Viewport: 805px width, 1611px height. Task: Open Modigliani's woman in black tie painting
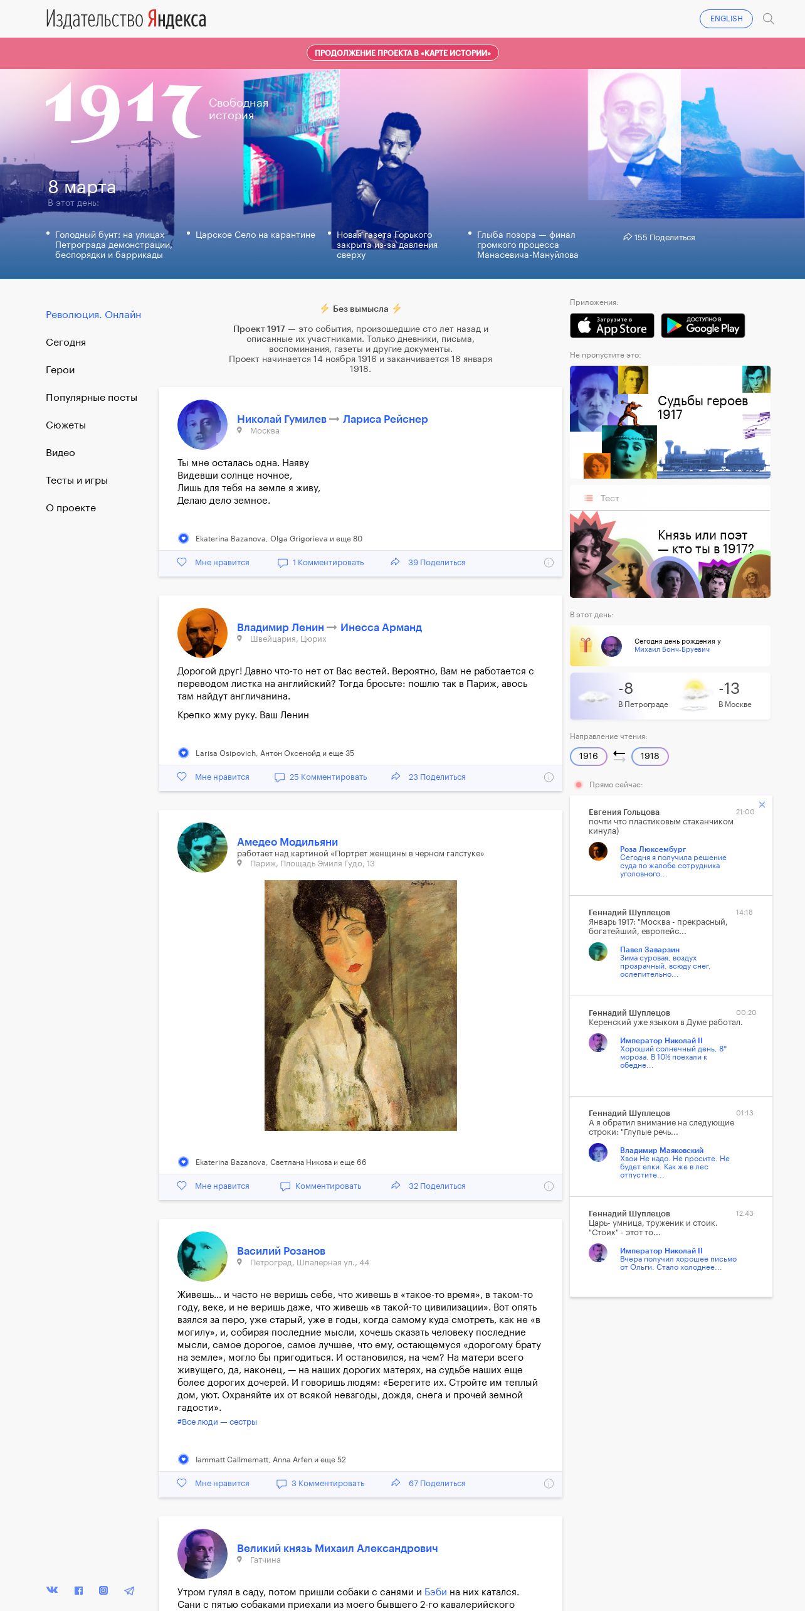point(360,1006)
